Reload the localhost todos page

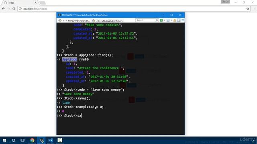(x=14, y=9)
